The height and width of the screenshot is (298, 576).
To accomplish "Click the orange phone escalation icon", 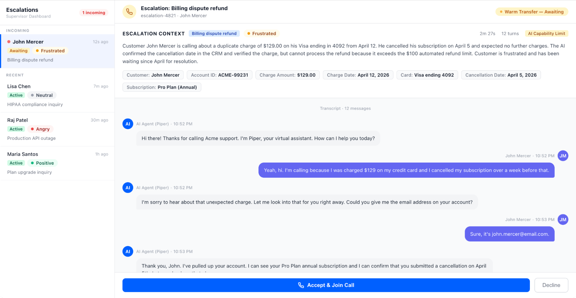I will (129, 12).
